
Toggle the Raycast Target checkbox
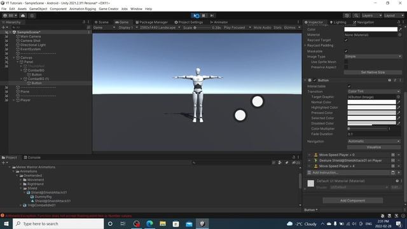346,40
